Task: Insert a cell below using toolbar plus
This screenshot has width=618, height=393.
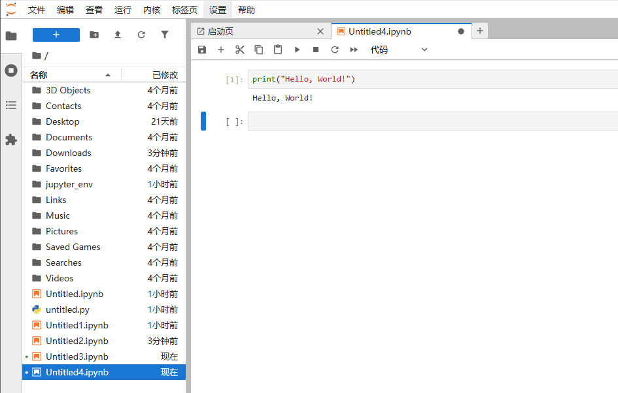Action: tap(221, 50)
